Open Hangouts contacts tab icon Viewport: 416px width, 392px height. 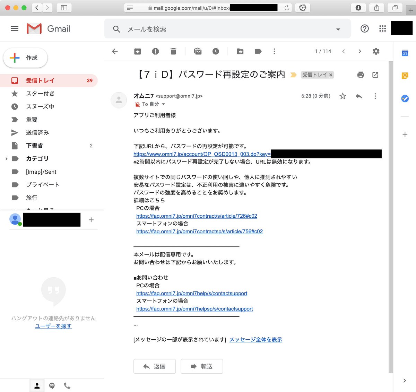[37, 386]
